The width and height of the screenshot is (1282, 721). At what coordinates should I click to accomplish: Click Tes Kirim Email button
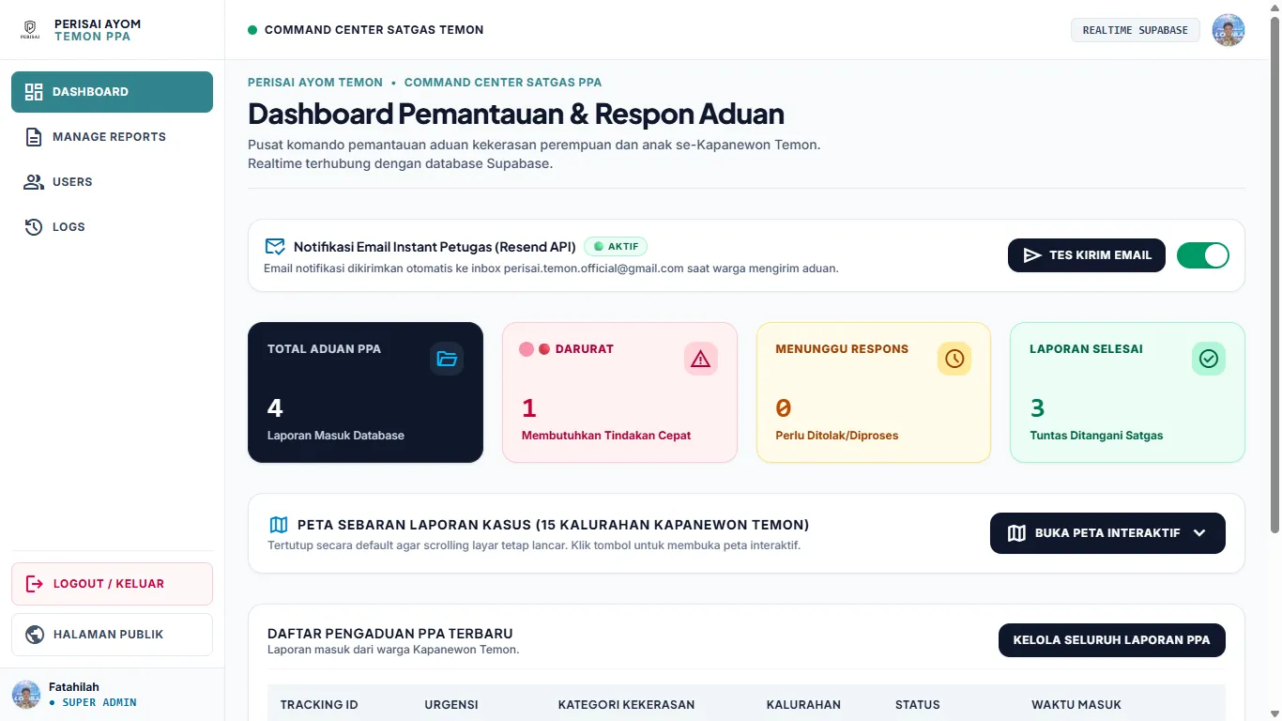(x=1087, y=255)
